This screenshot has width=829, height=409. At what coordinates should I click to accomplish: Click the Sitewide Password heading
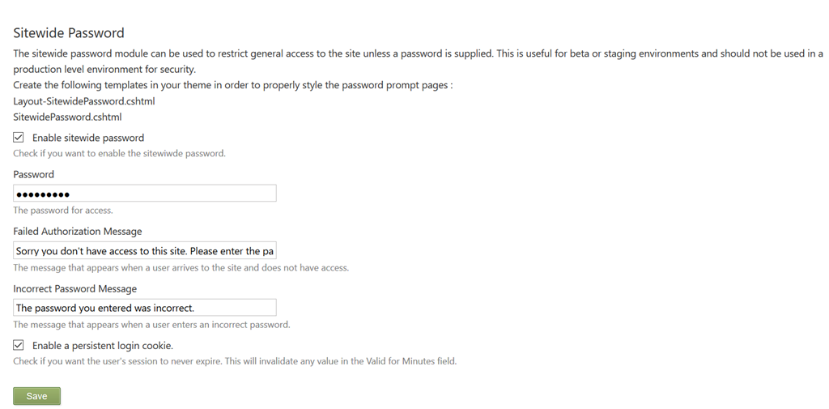(x=69, y=33)
